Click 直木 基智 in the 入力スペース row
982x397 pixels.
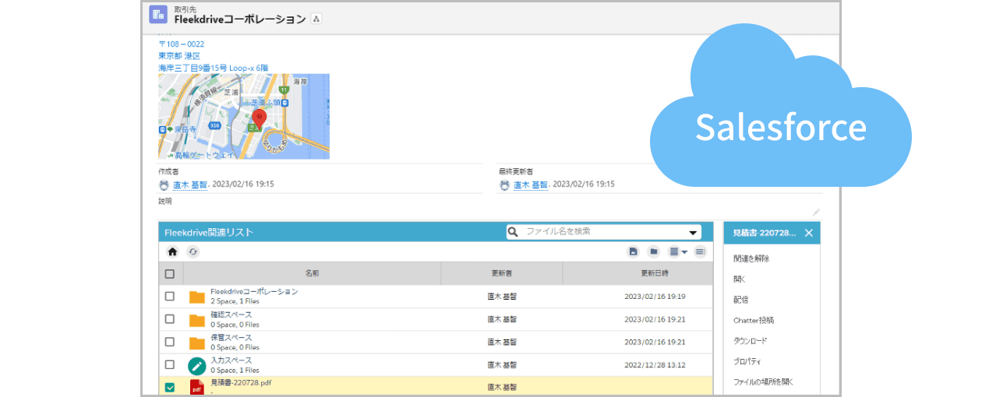[x=502, y=364]
